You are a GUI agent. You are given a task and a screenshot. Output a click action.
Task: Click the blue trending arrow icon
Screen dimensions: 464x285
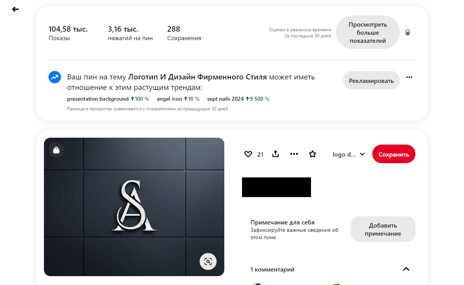55,77
